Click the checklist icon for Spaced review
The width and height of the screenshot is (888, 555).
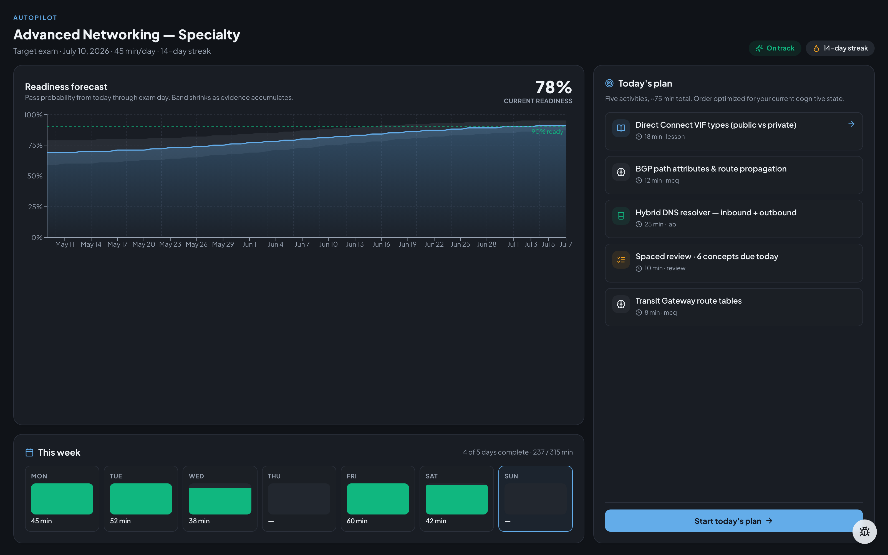pyautogui.click(x=621, y=260)
